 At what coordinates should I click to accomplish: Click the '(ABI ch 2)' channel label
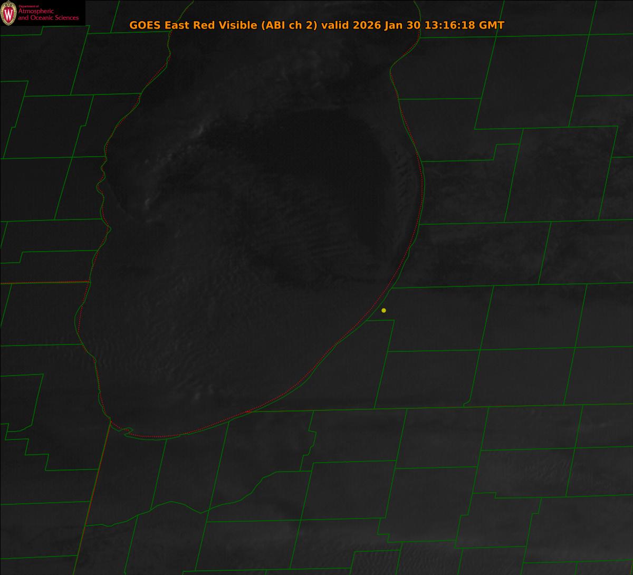point(289,25)
